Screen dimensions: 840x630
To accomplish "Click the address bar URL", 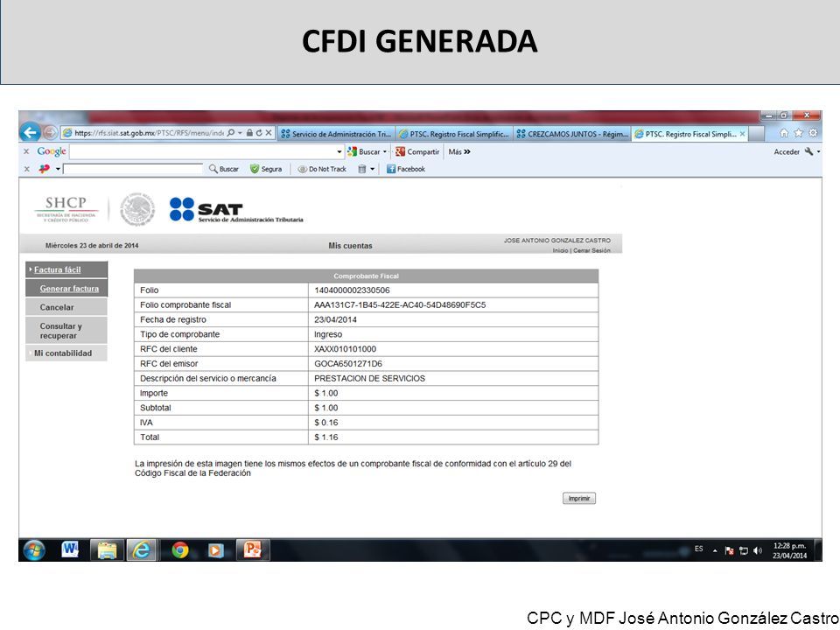I will pyautogui.click(x=149, y=133).
